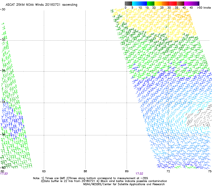The width and height of the screenshot is (212, 186).
Task: Click the purple '17:32' swath time label
Action: click(x=140, y=174)
